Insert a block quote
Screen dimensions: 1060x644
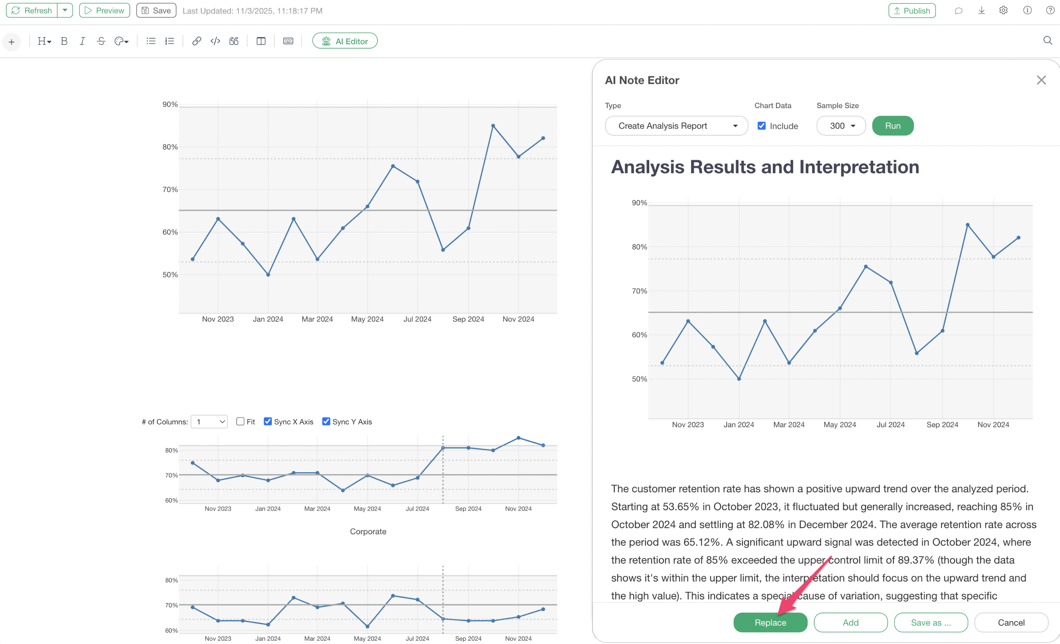[x=234, y=41]
